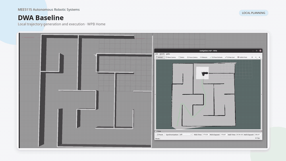
Task: Click the LOCAL PLANNING tag
Action: pyautogui.click(x=253, y=13)
